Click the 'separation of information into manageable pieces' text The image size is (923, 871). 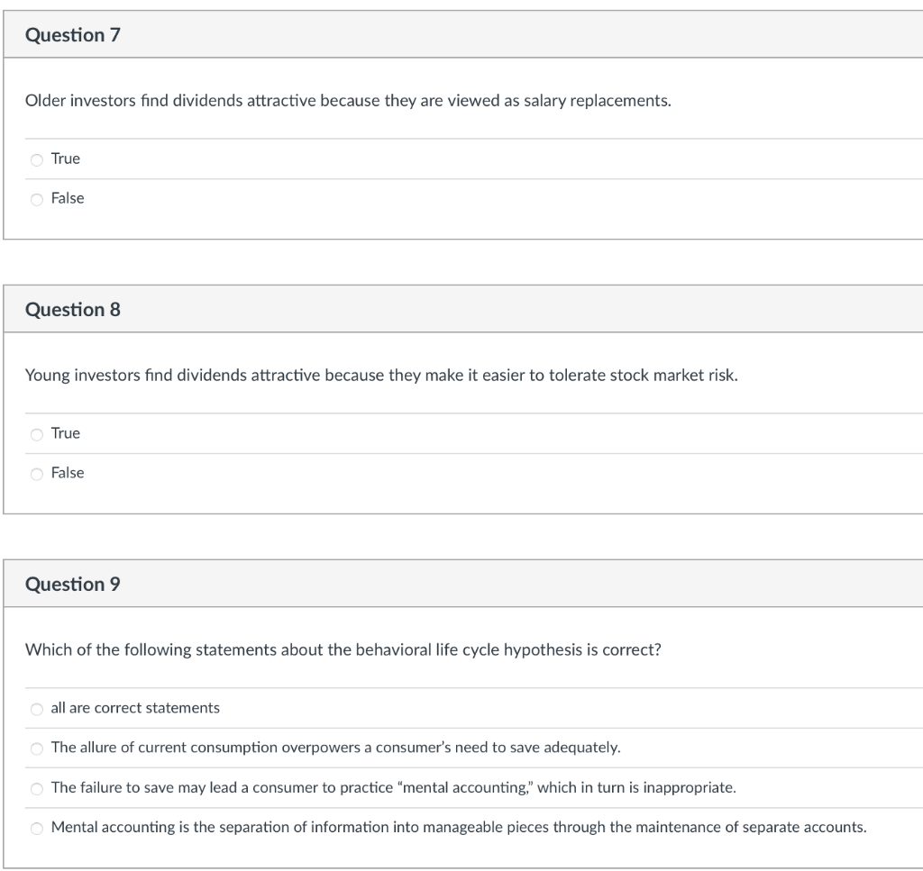tap(459, 827)
